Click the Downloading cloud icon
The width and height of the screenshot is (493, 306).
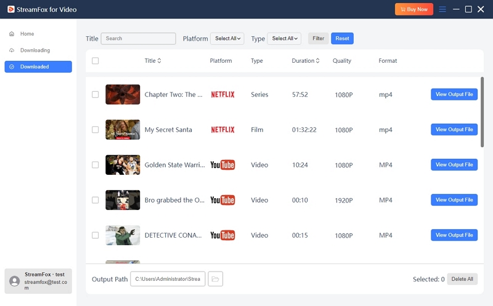(12, 50)
